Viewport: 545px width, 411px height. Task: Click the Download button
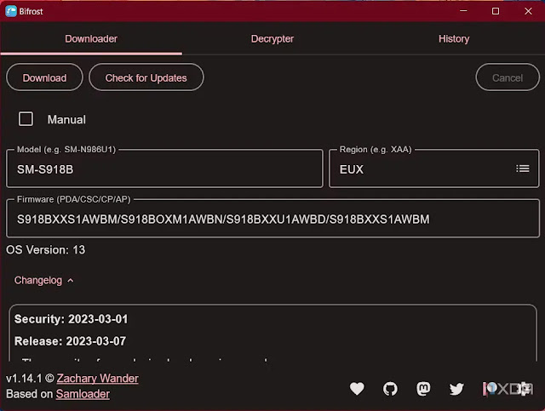click(44, 77)
